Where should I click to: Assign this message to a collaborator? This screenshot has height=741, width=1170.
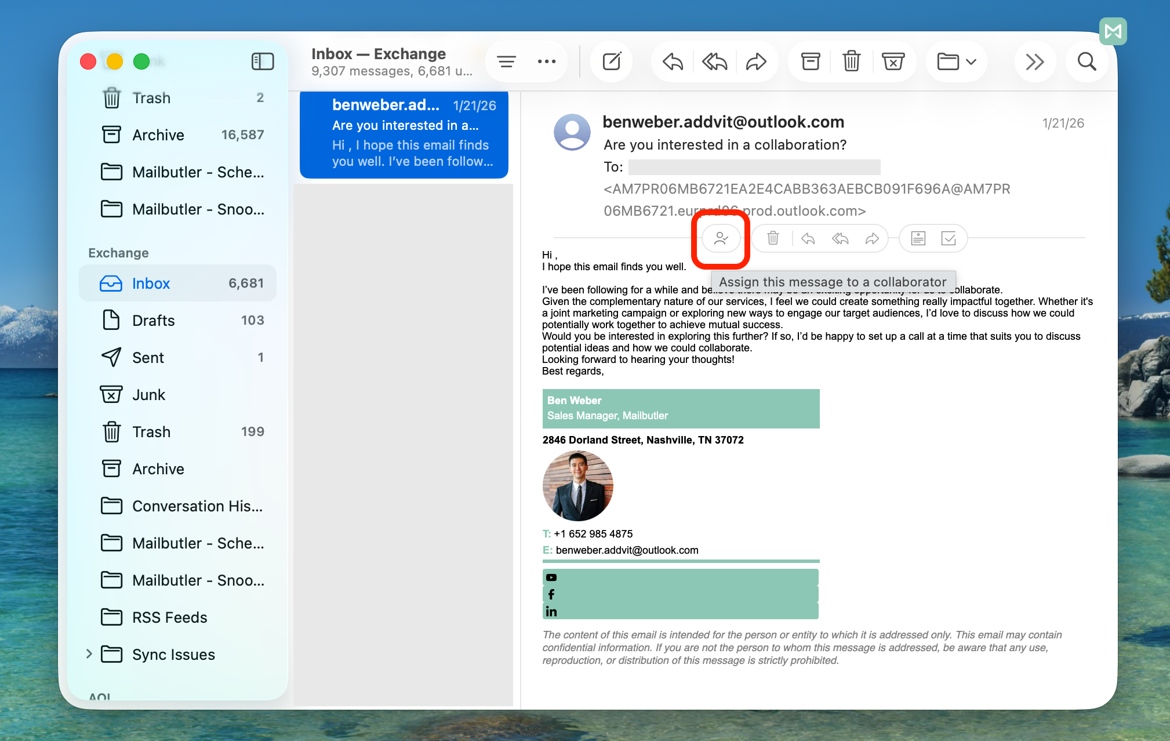721,238
